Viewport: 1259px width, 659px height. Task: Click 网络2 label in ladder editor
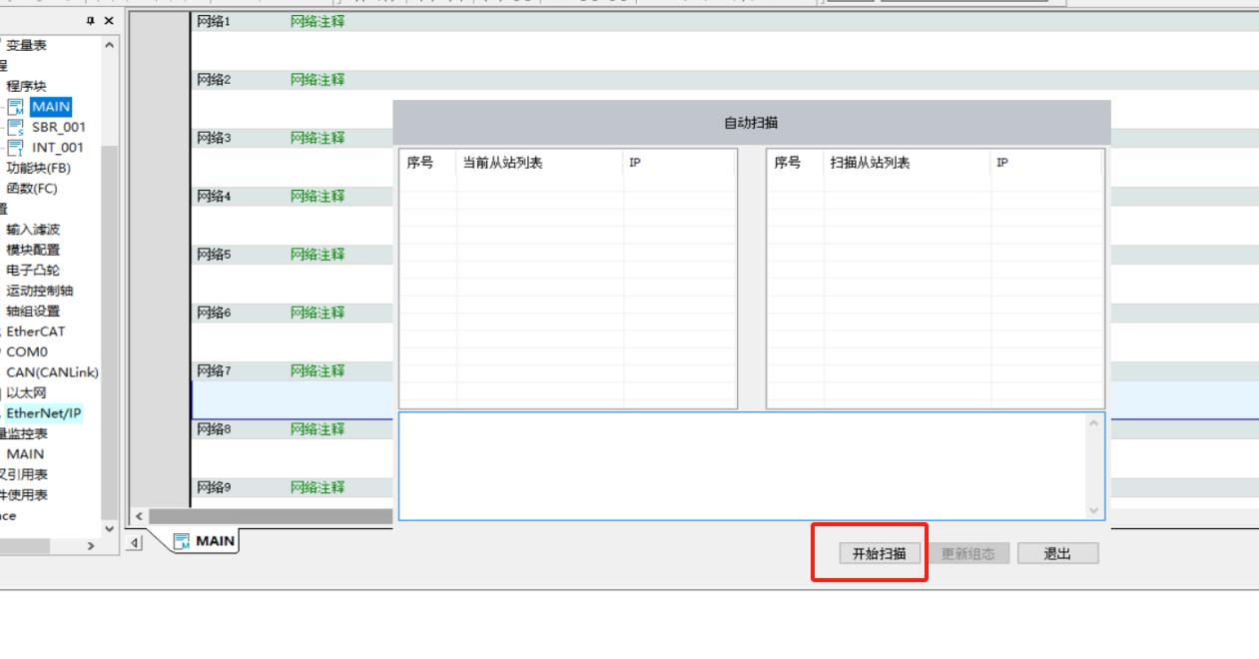pyautogui.click(x=214, y=80)
